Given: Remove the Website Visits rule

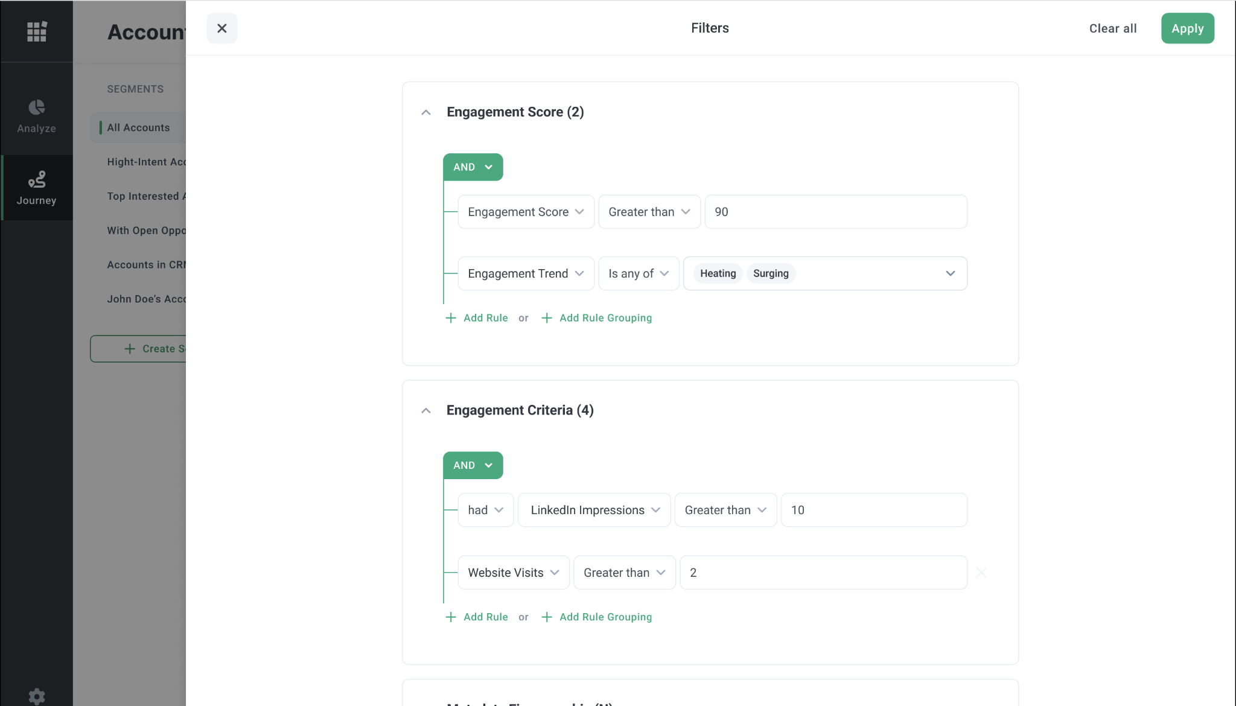Looking at the screenshot, I should coord(981,572).
